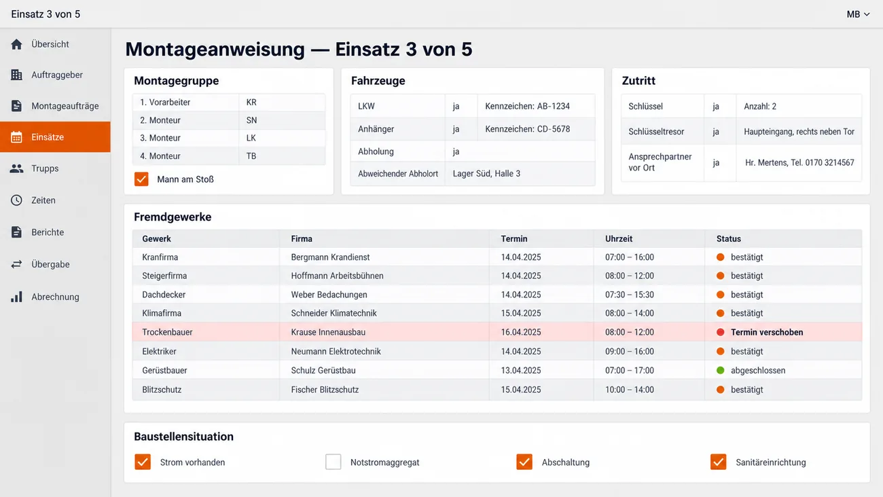Screen dimensions: 883x497
Task: Select the 1. Vorarbeiter row
Action: [229, 102]
